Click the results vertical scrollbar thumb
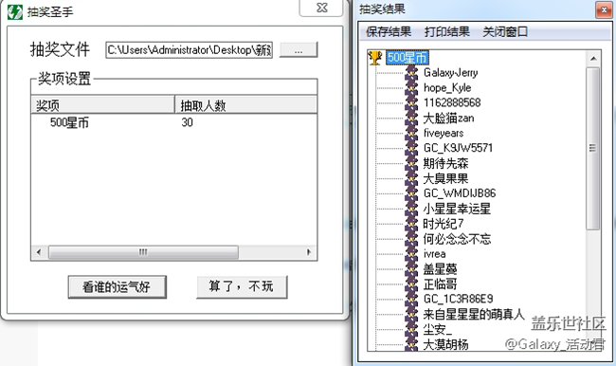This screenshot has height=366, width=616. coord(593,148)
